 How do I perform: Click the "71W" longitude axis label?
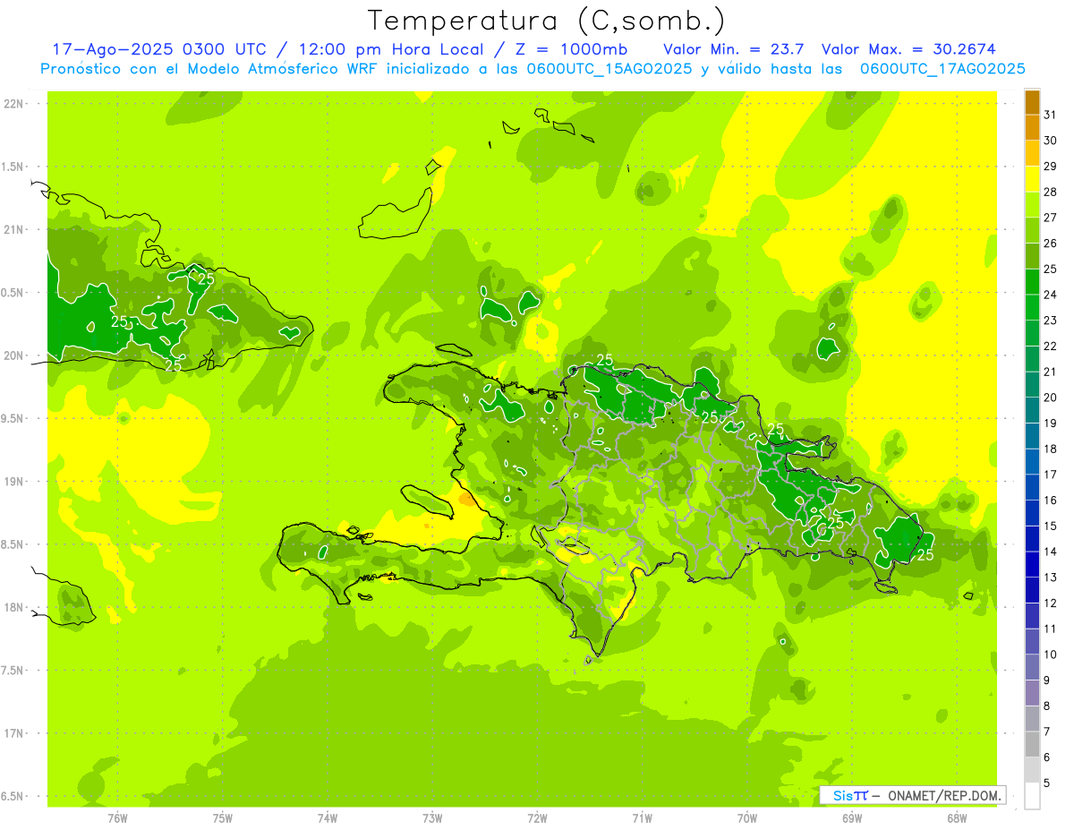[643, 817]
